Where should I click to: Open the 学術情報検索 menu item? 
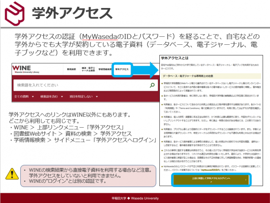[105, 69]
